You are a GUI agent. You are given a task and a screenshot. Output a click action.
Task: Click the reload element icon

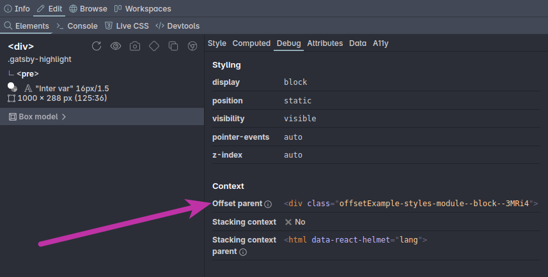97,46
